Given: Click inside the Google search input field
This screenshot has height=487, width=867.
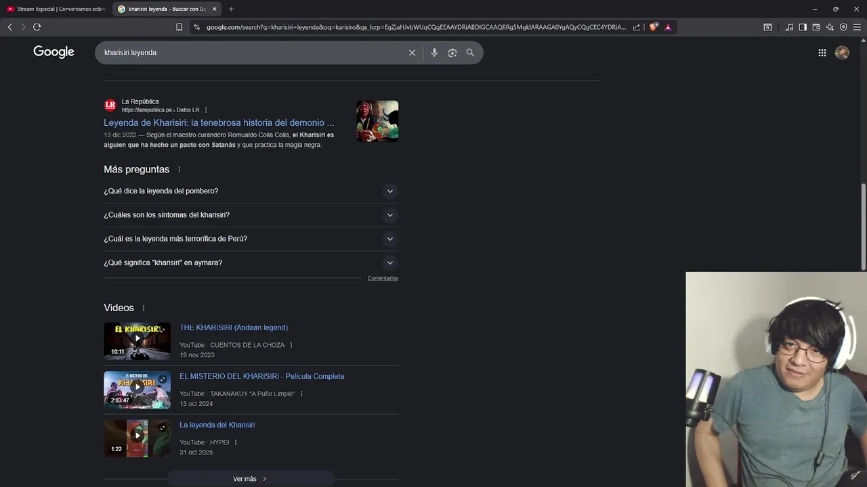Looking at the screenshot, I should pos(251,53).
